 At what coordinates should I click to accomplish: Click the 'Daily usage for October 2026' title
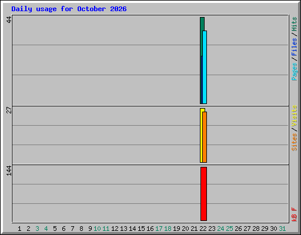point(69,9)
